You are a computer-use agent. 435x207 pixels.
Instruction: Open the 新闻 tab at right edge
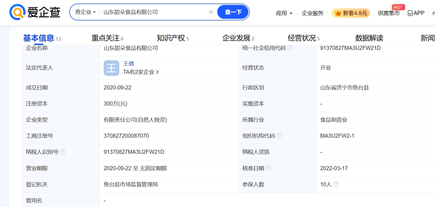428,38
